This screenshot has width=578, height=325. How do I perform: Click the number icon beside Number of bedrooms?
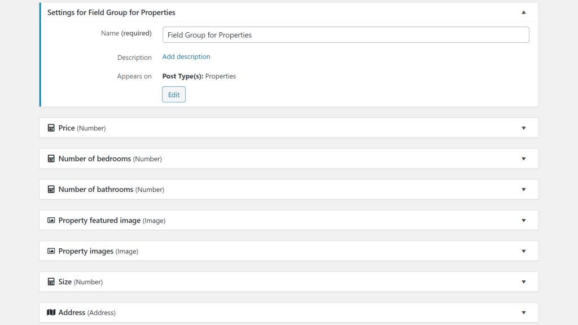pyautogui.click(x=51, y=159)
